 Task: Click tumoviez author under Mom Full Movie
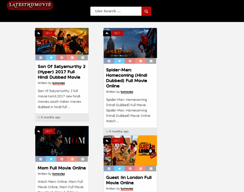[58, 174]
